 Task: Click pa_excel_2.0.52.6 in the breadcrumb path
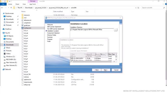pyautogui.click(x=41, y=8)
